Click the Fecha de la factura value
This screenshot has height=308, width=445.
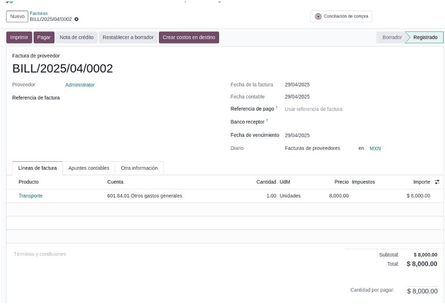click(x=297, y=85)
